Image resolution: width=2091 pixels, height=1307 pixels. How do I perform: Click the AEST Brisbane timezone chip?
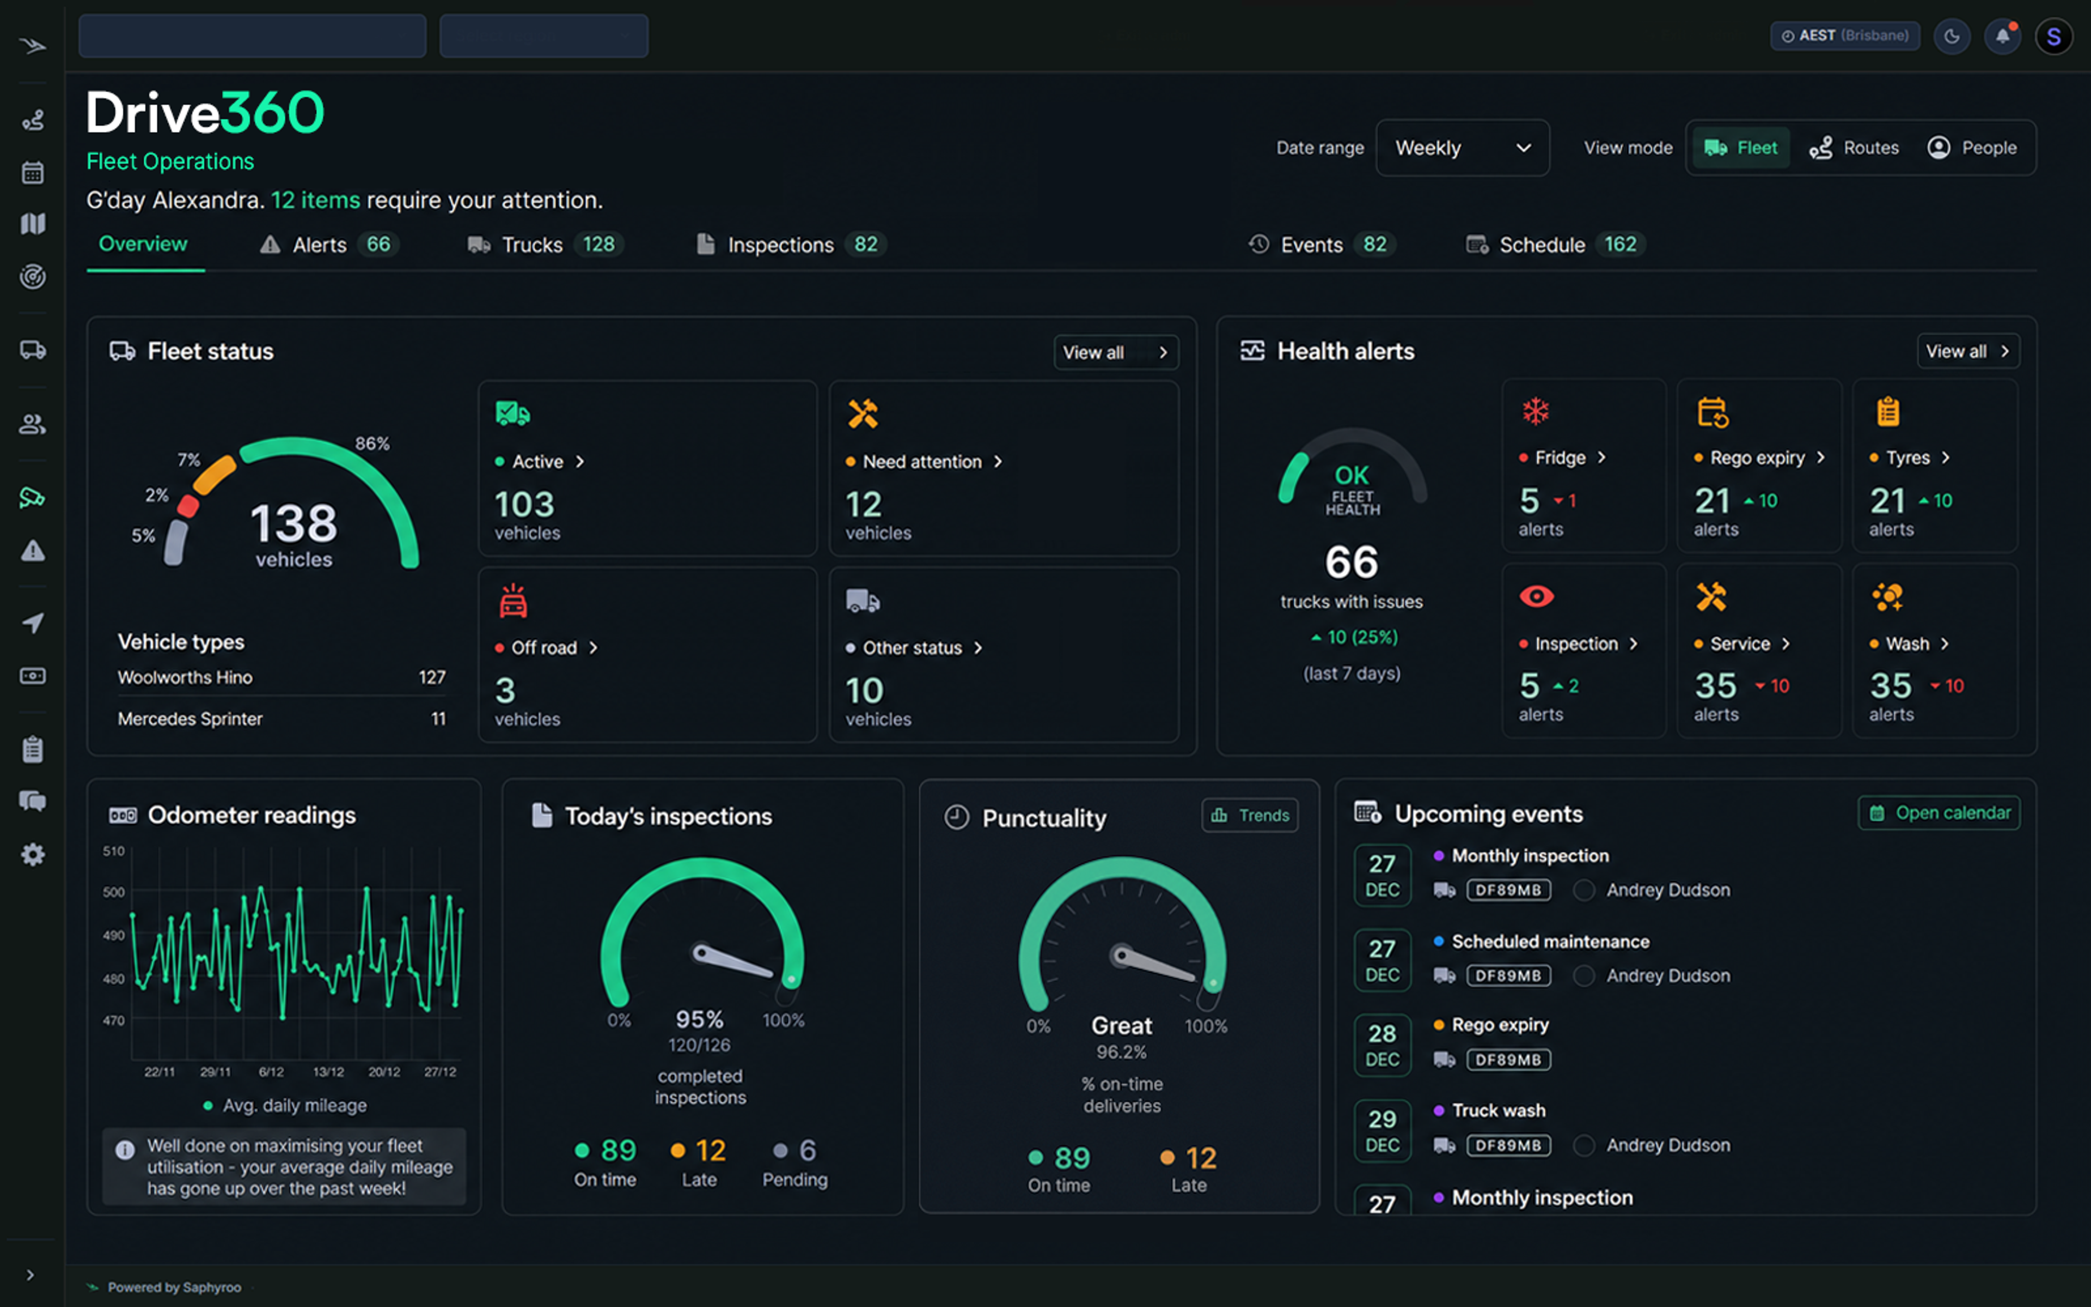click(1845, 36)
